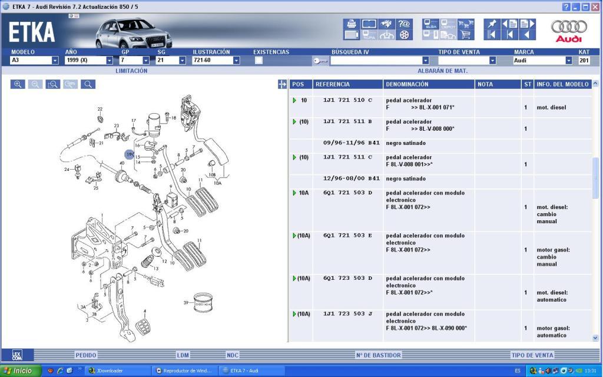Click the LexCom logo icon
Viewport: 603px width, 377px height.
tap(17, 355)
